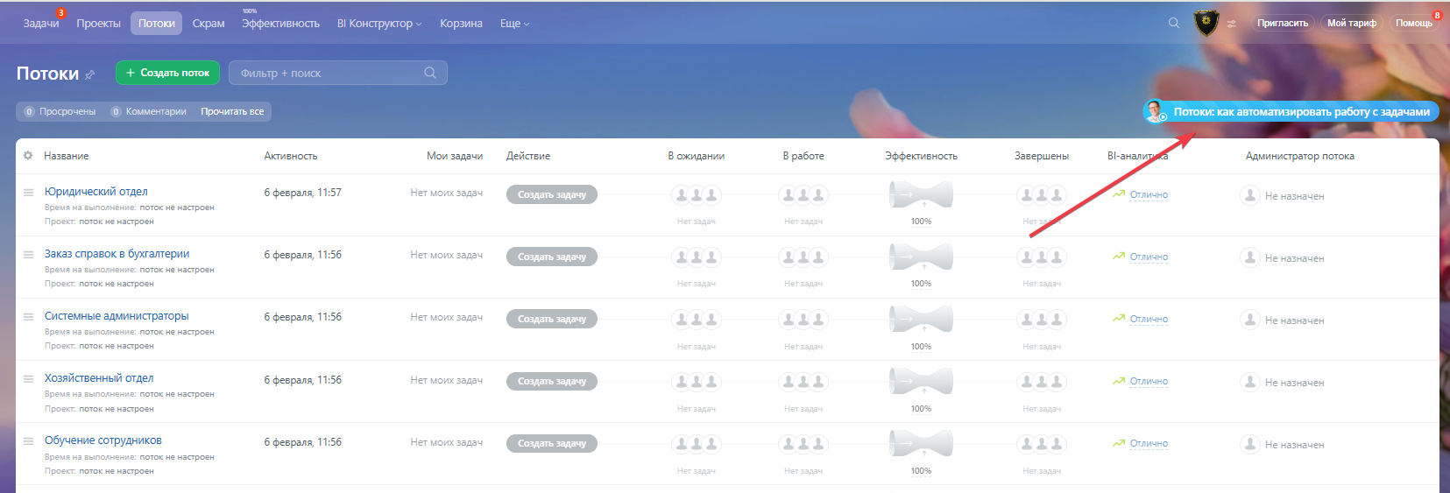Click the 100% efficiency indicator for Юридический отдел
1450x493 pixels.
pos(921,222)
